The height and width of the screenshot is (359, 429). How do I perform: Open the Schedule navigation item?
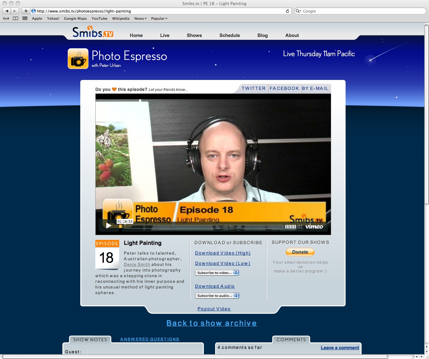pos(230,35)
